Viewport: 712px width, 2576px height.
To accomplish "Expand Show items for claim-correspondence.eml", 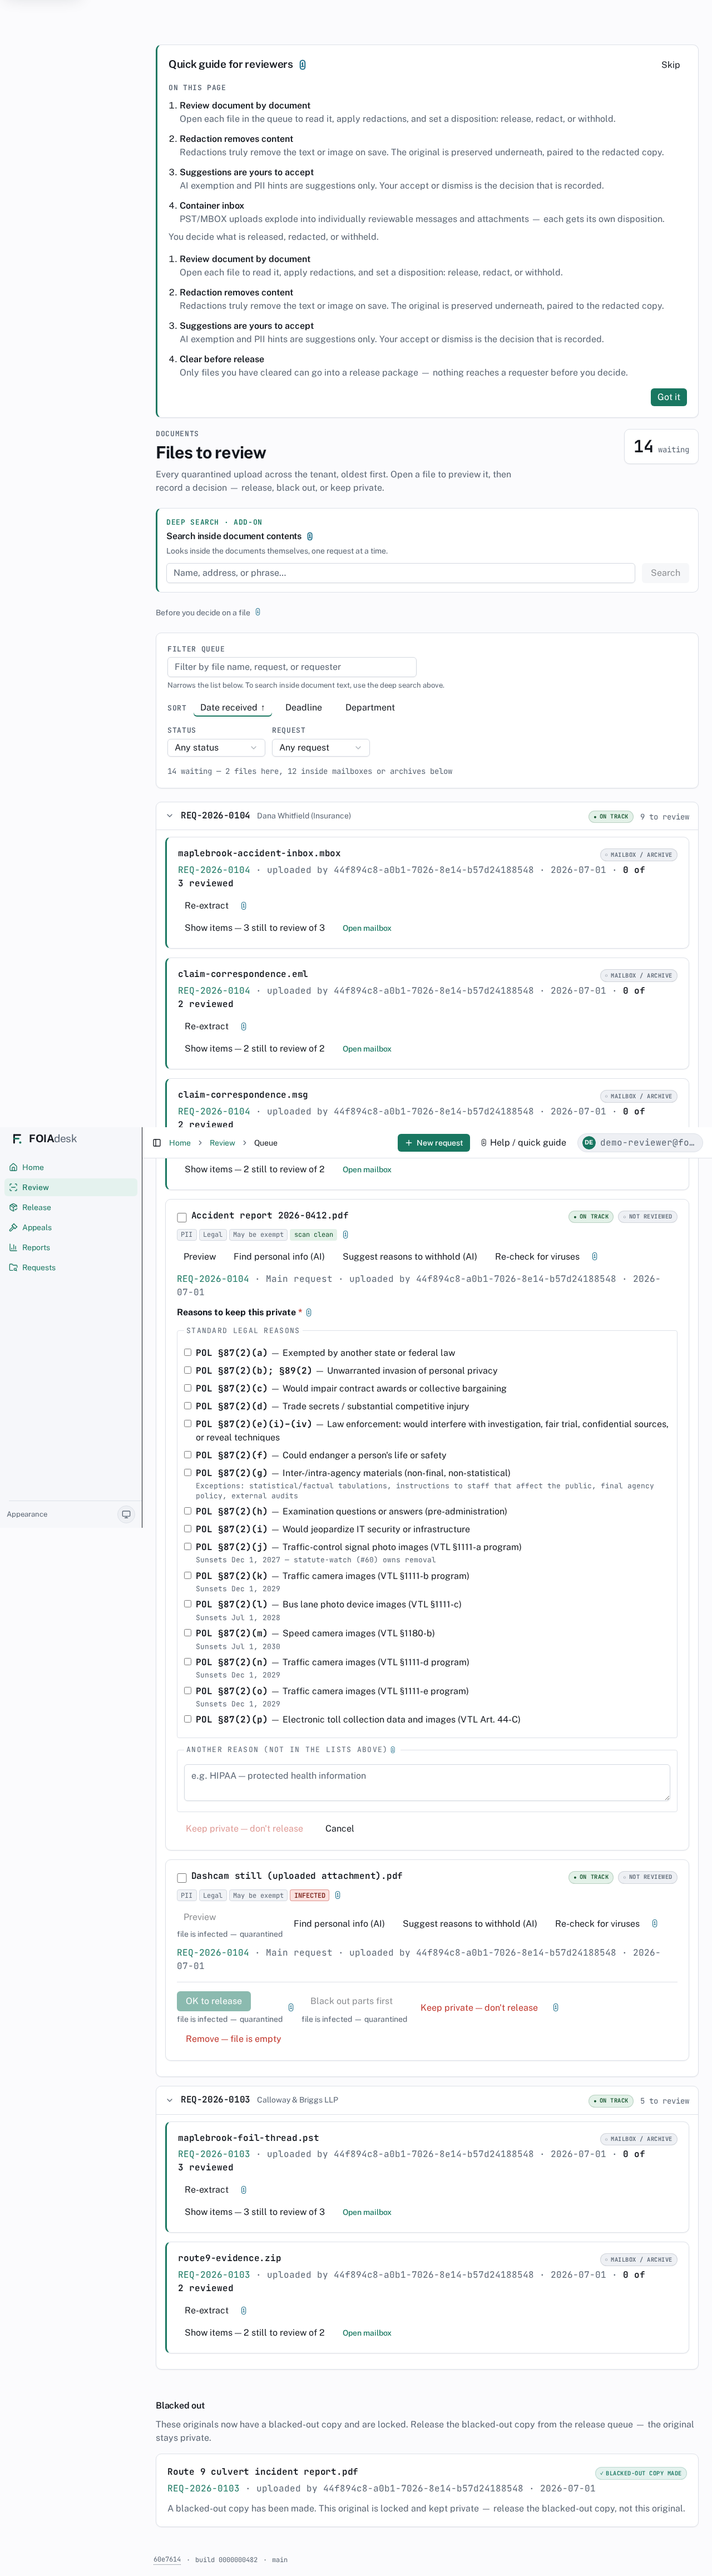I will [255, 1049].
